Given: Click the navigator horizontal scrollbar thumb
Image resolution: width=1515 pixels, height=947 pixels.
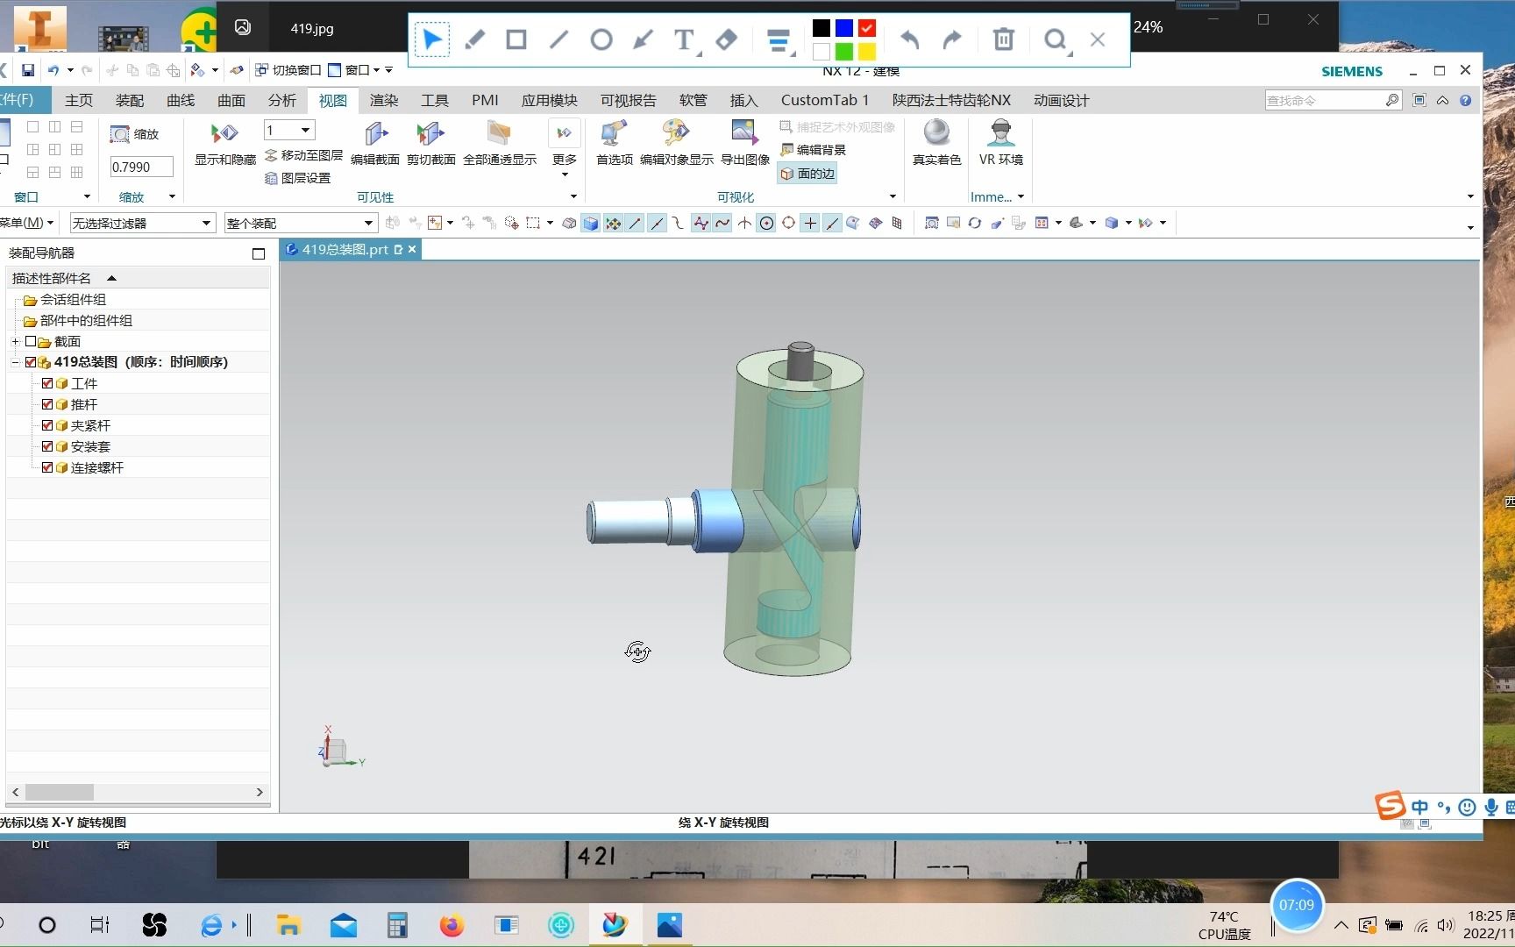Looking at the screenshot, I should (60, 792).
